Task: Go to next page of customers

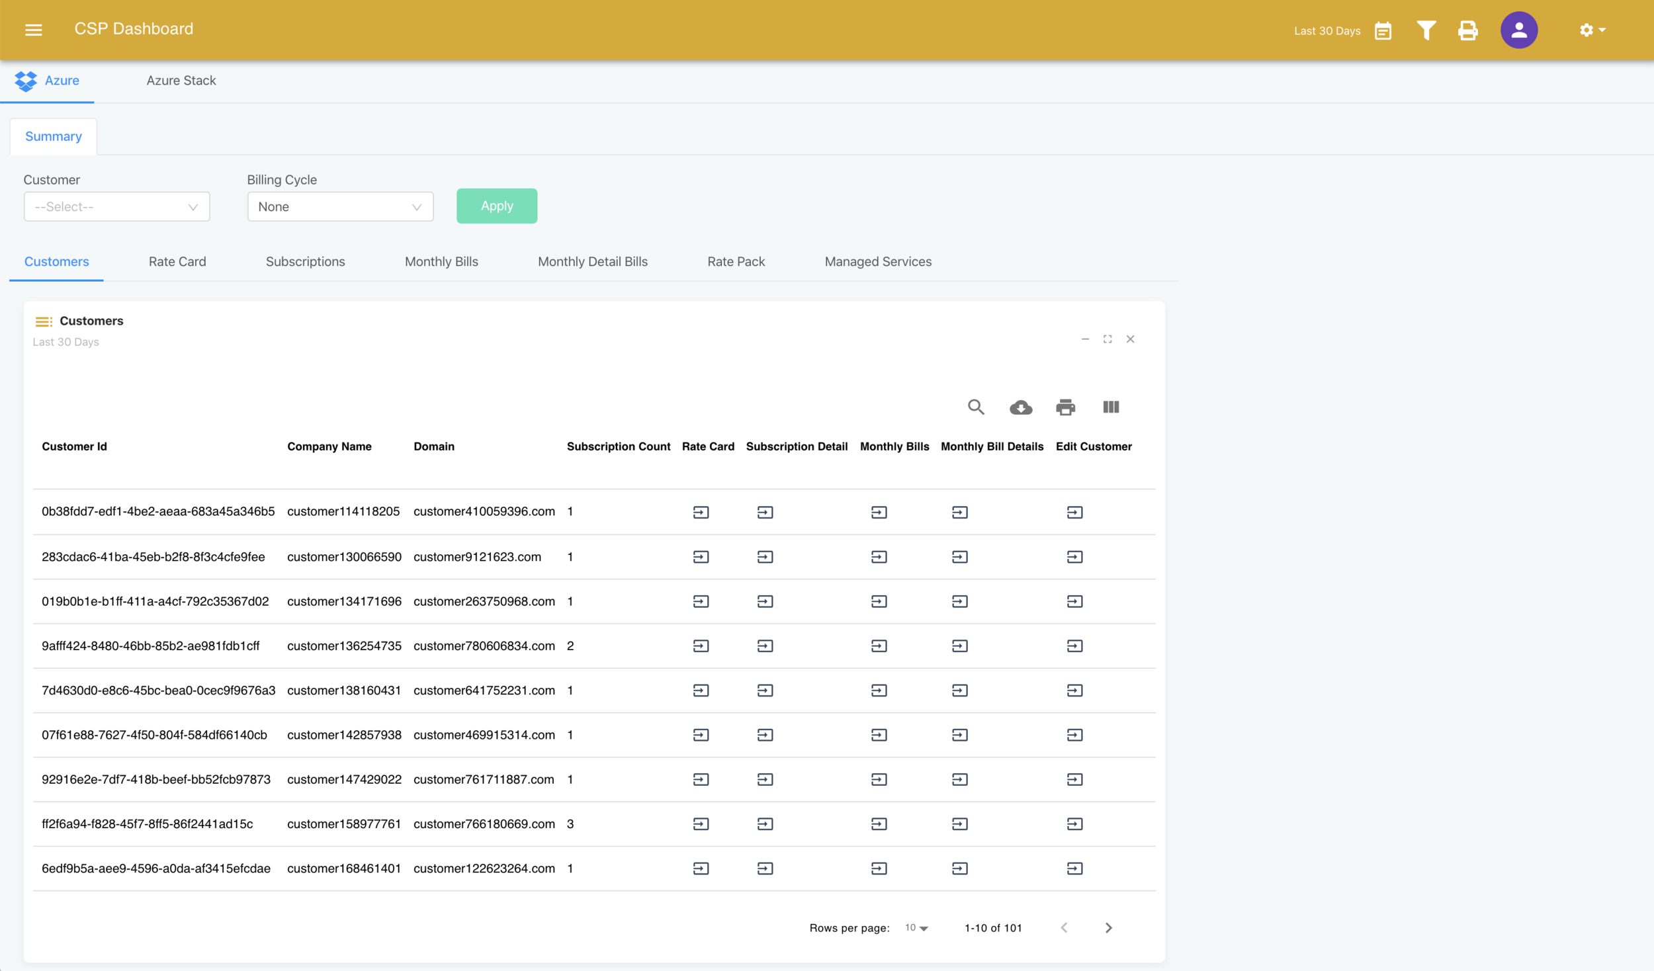Action: 1108,928
